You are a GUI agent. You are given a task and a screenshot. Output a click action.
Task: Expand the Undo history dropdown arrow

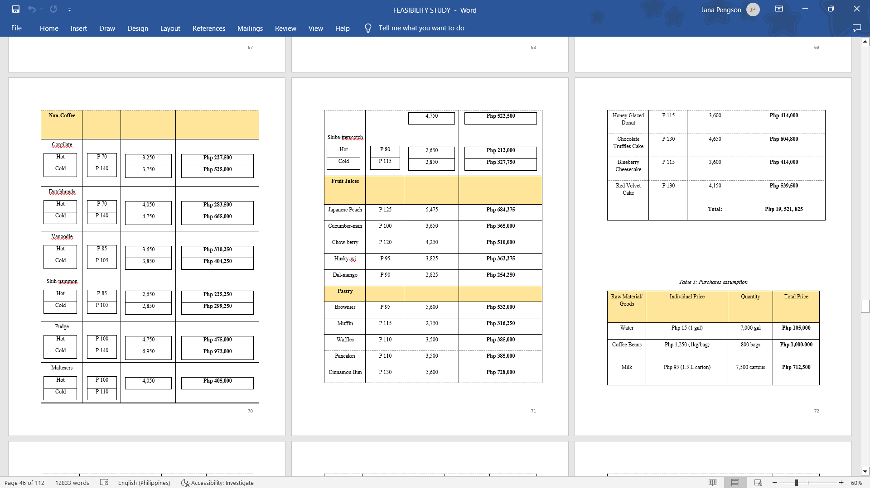click(x=42, y=9)
